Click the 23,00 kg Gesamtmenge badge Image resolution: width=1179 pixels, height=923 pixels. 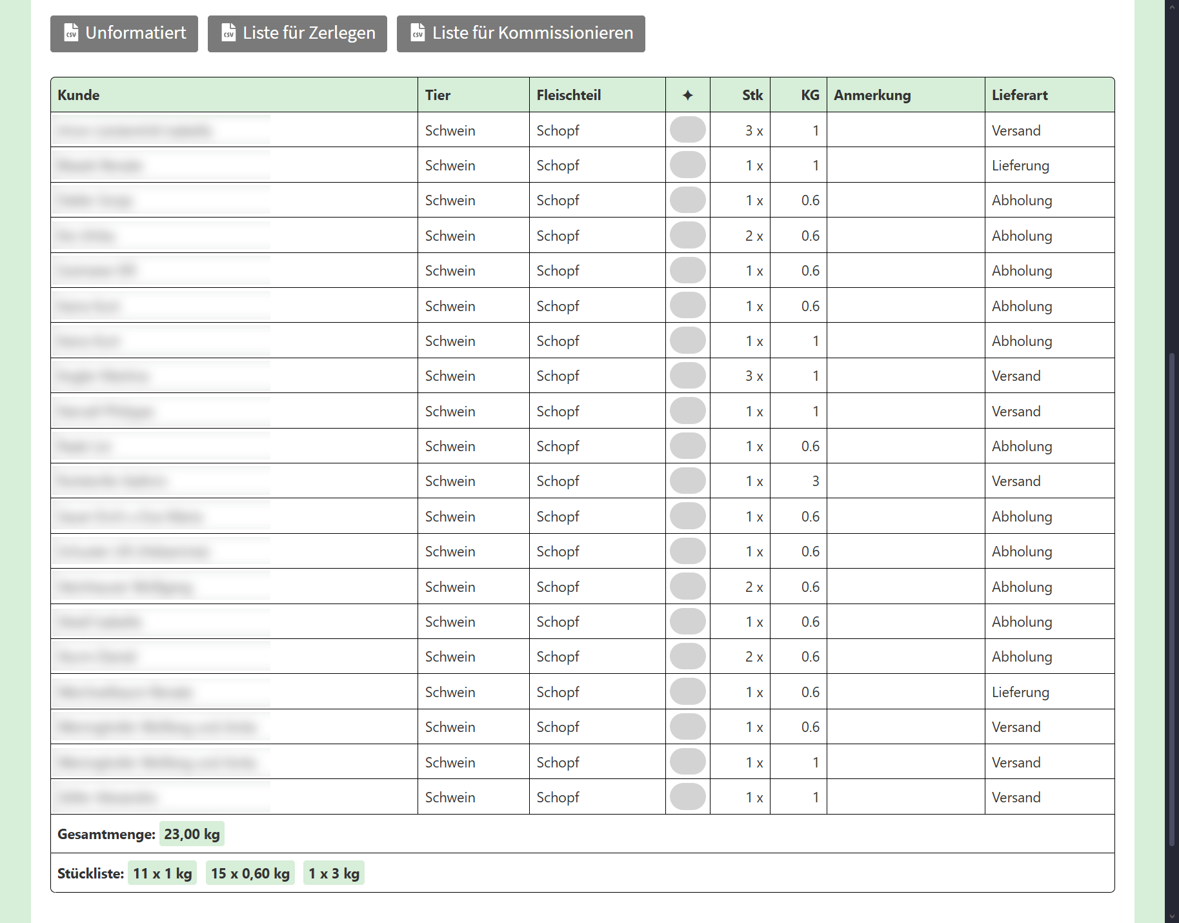click(192, 834)
